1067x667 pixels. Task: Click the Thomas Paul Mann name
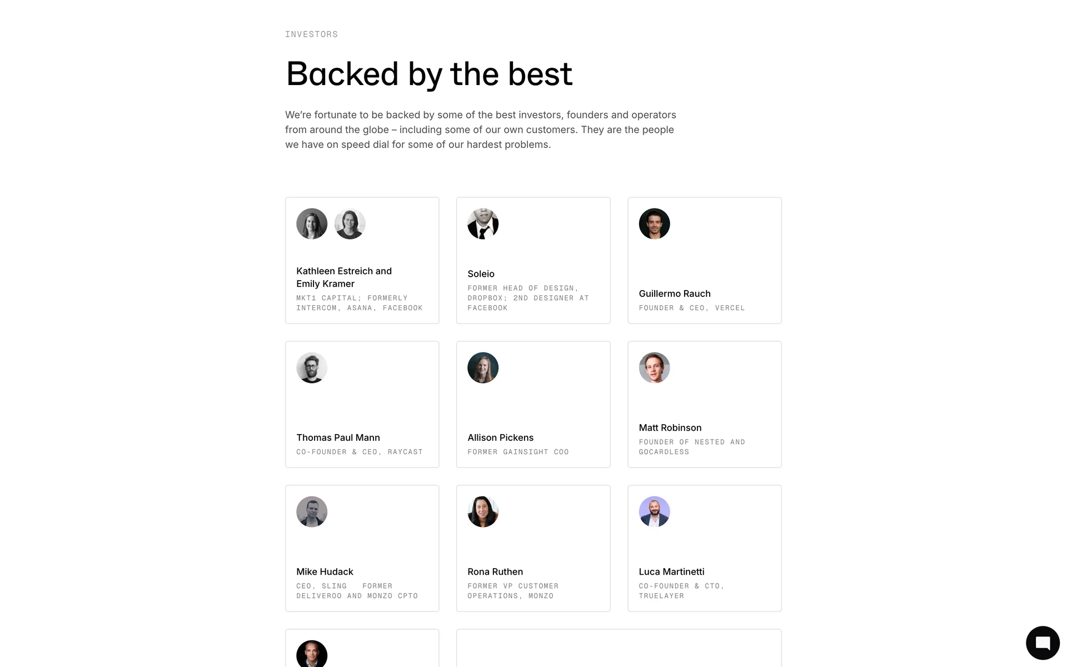[x=338, y=437]
